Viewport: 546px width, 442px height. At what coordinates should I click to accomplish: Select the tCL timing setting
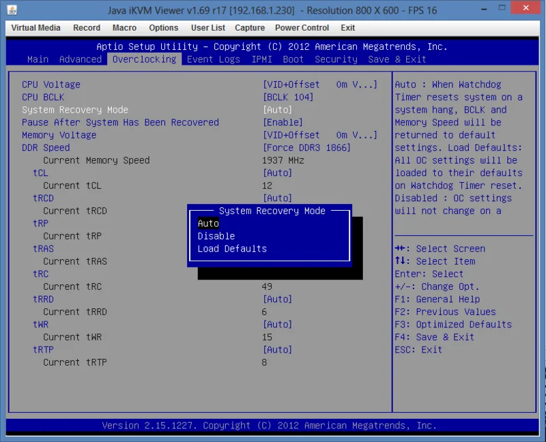[x=40, y=173]
